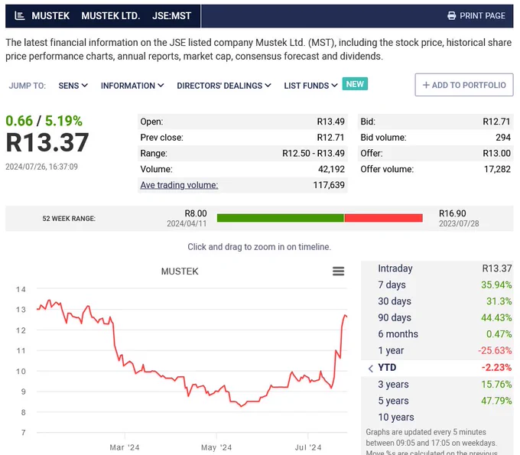Select the Intraday period row
The height and width of the screenshot is (455, 520).
click(437, 268)
